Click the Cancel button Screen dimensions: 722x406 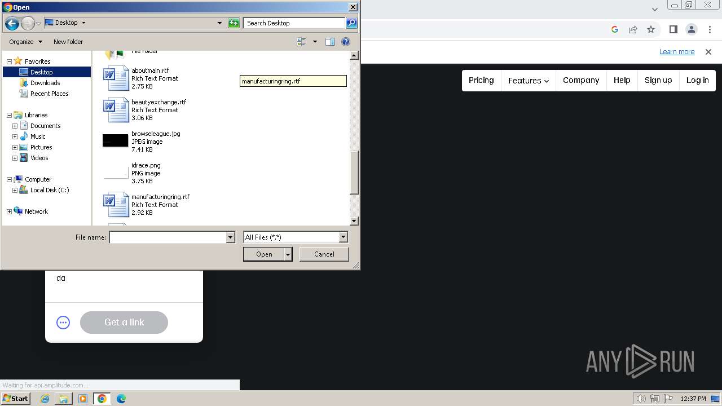(x=324, y=254)
